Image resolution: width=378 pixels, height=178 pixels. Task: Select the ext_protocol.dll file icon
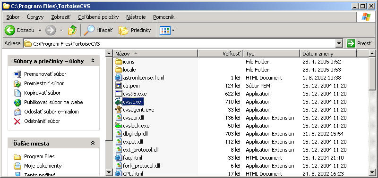119,150
